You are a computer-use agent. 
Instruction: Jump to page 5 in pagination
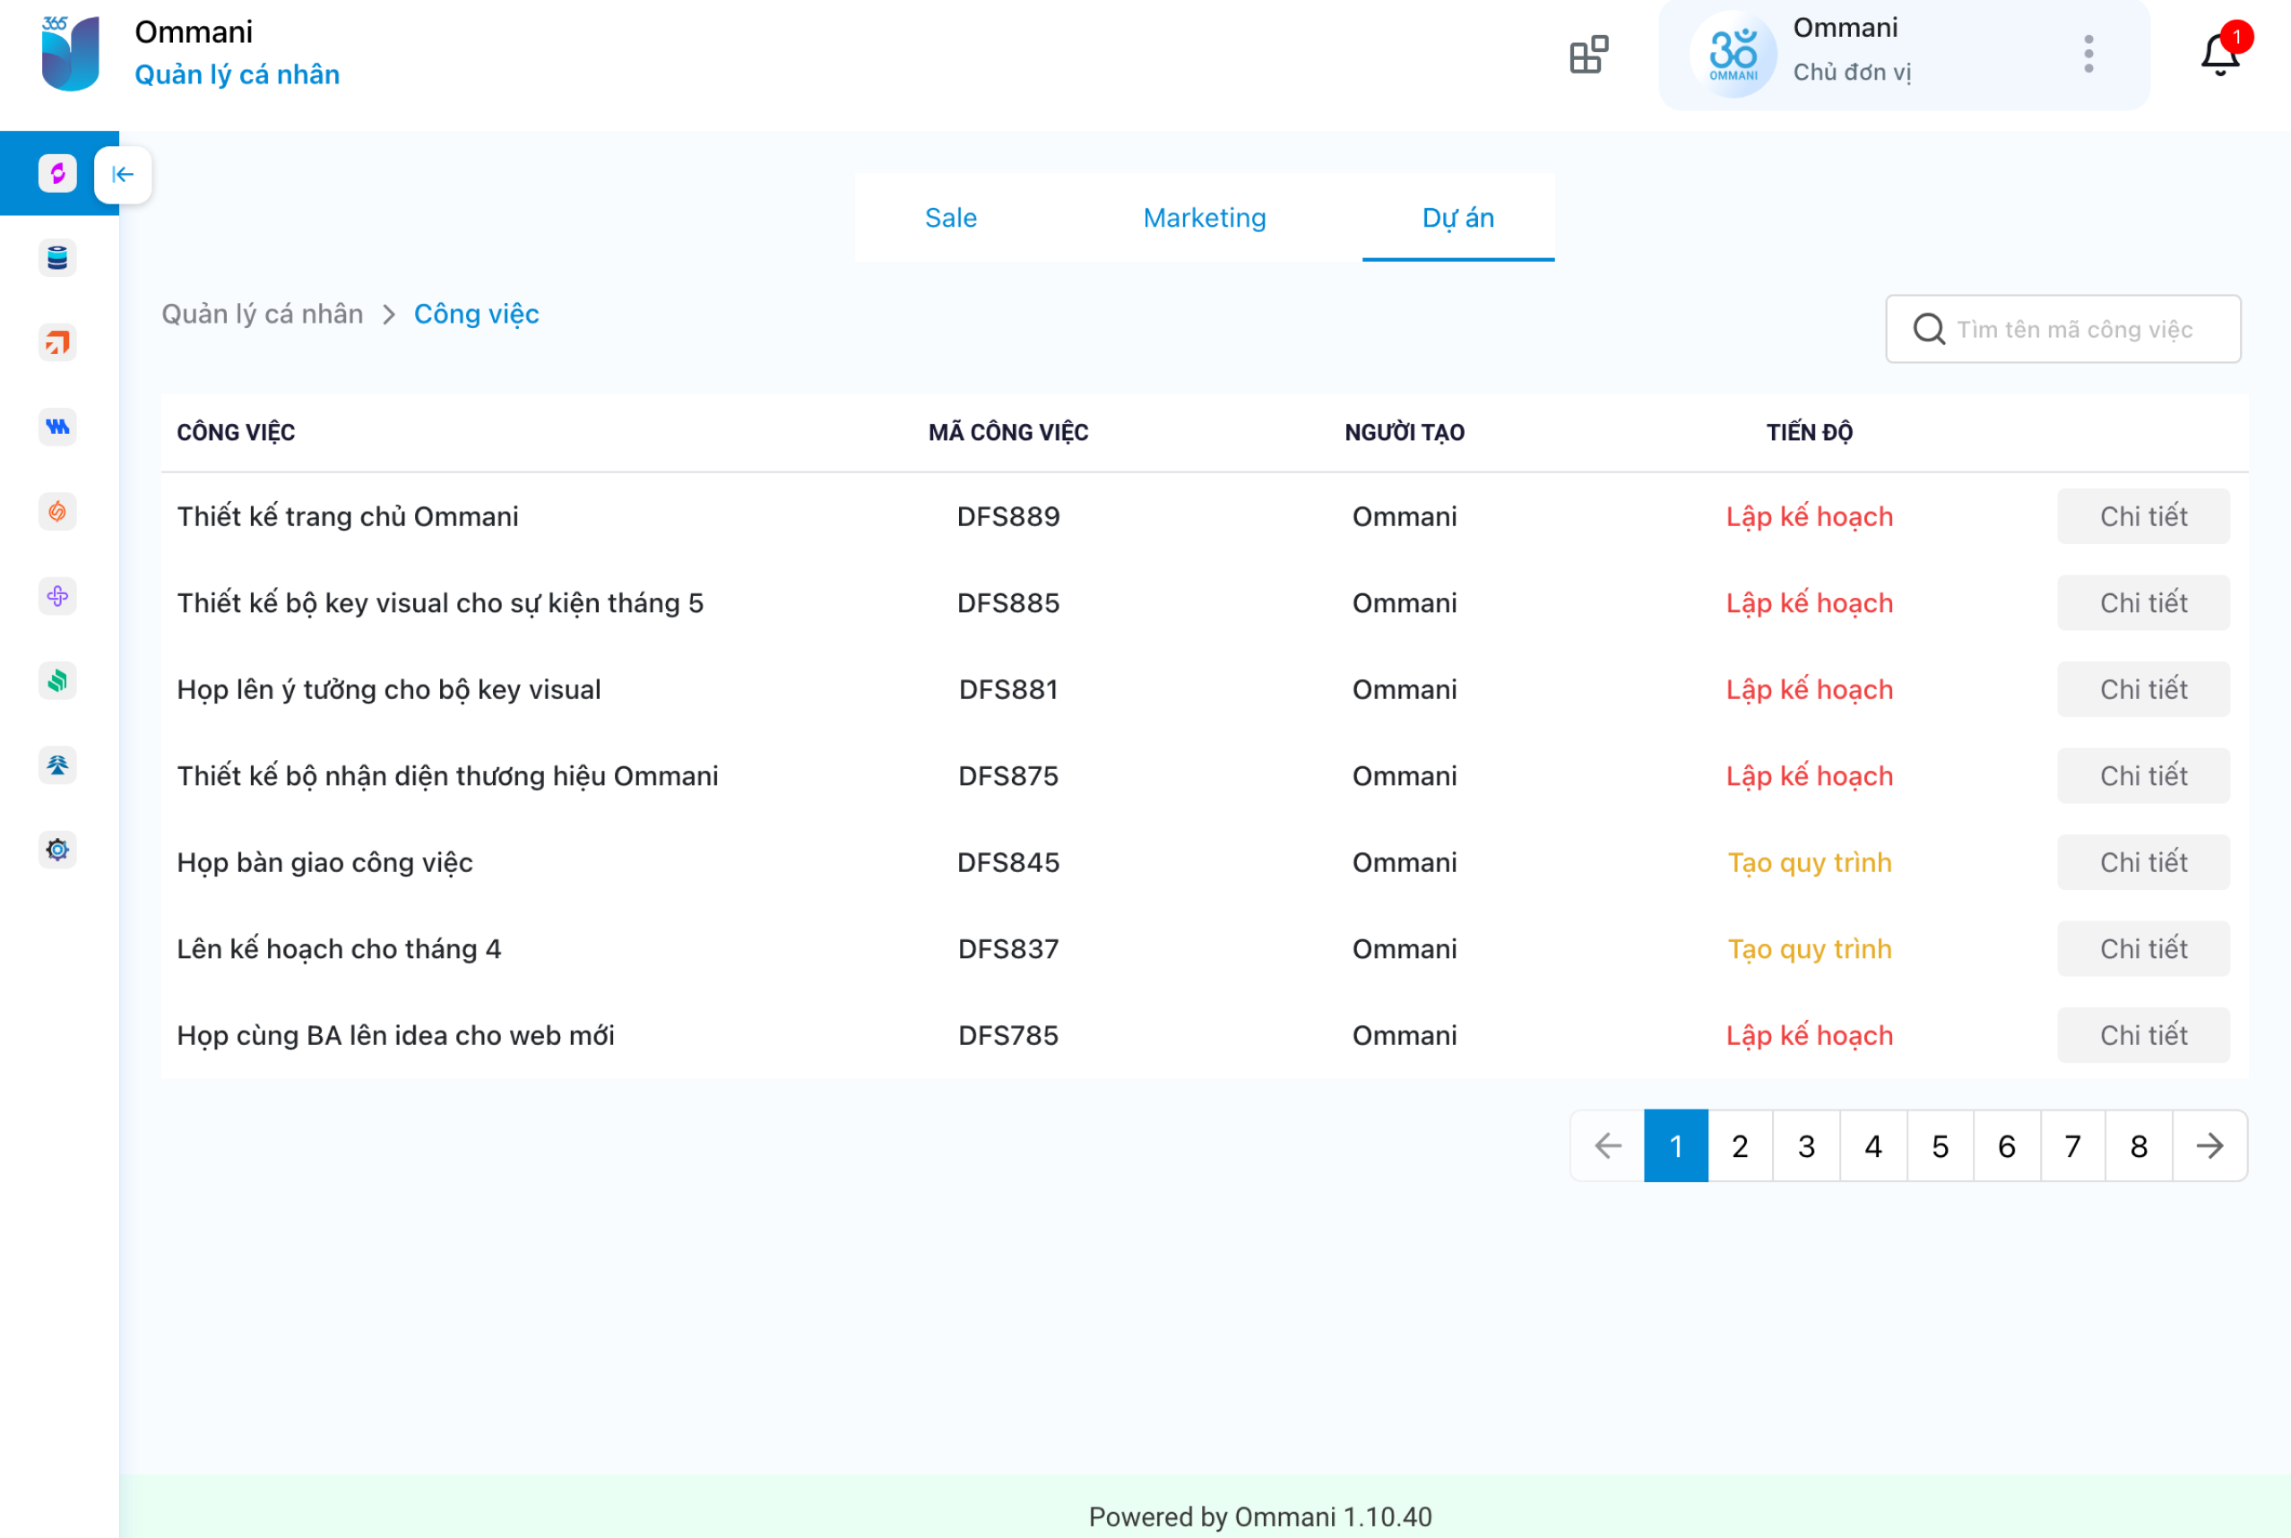[1940, 1145]
